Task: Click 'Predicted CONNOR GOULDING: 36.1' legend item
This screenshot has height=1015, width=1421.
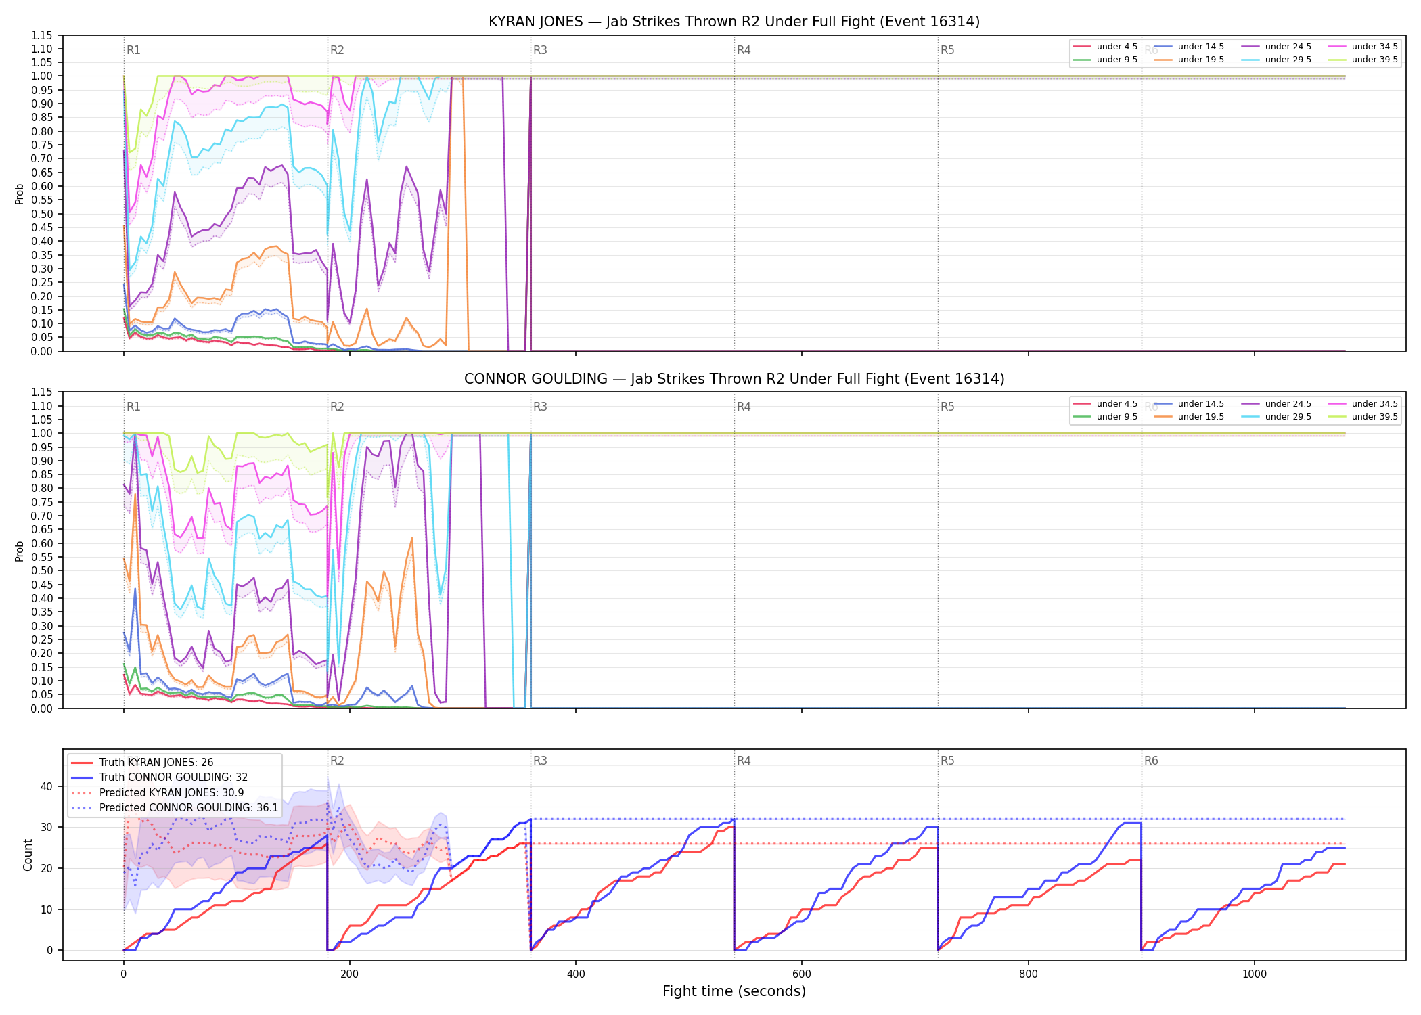Action: coord(175,808)
